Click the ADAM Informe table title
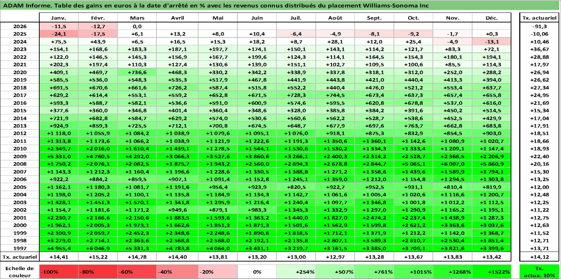 point(216,5)
